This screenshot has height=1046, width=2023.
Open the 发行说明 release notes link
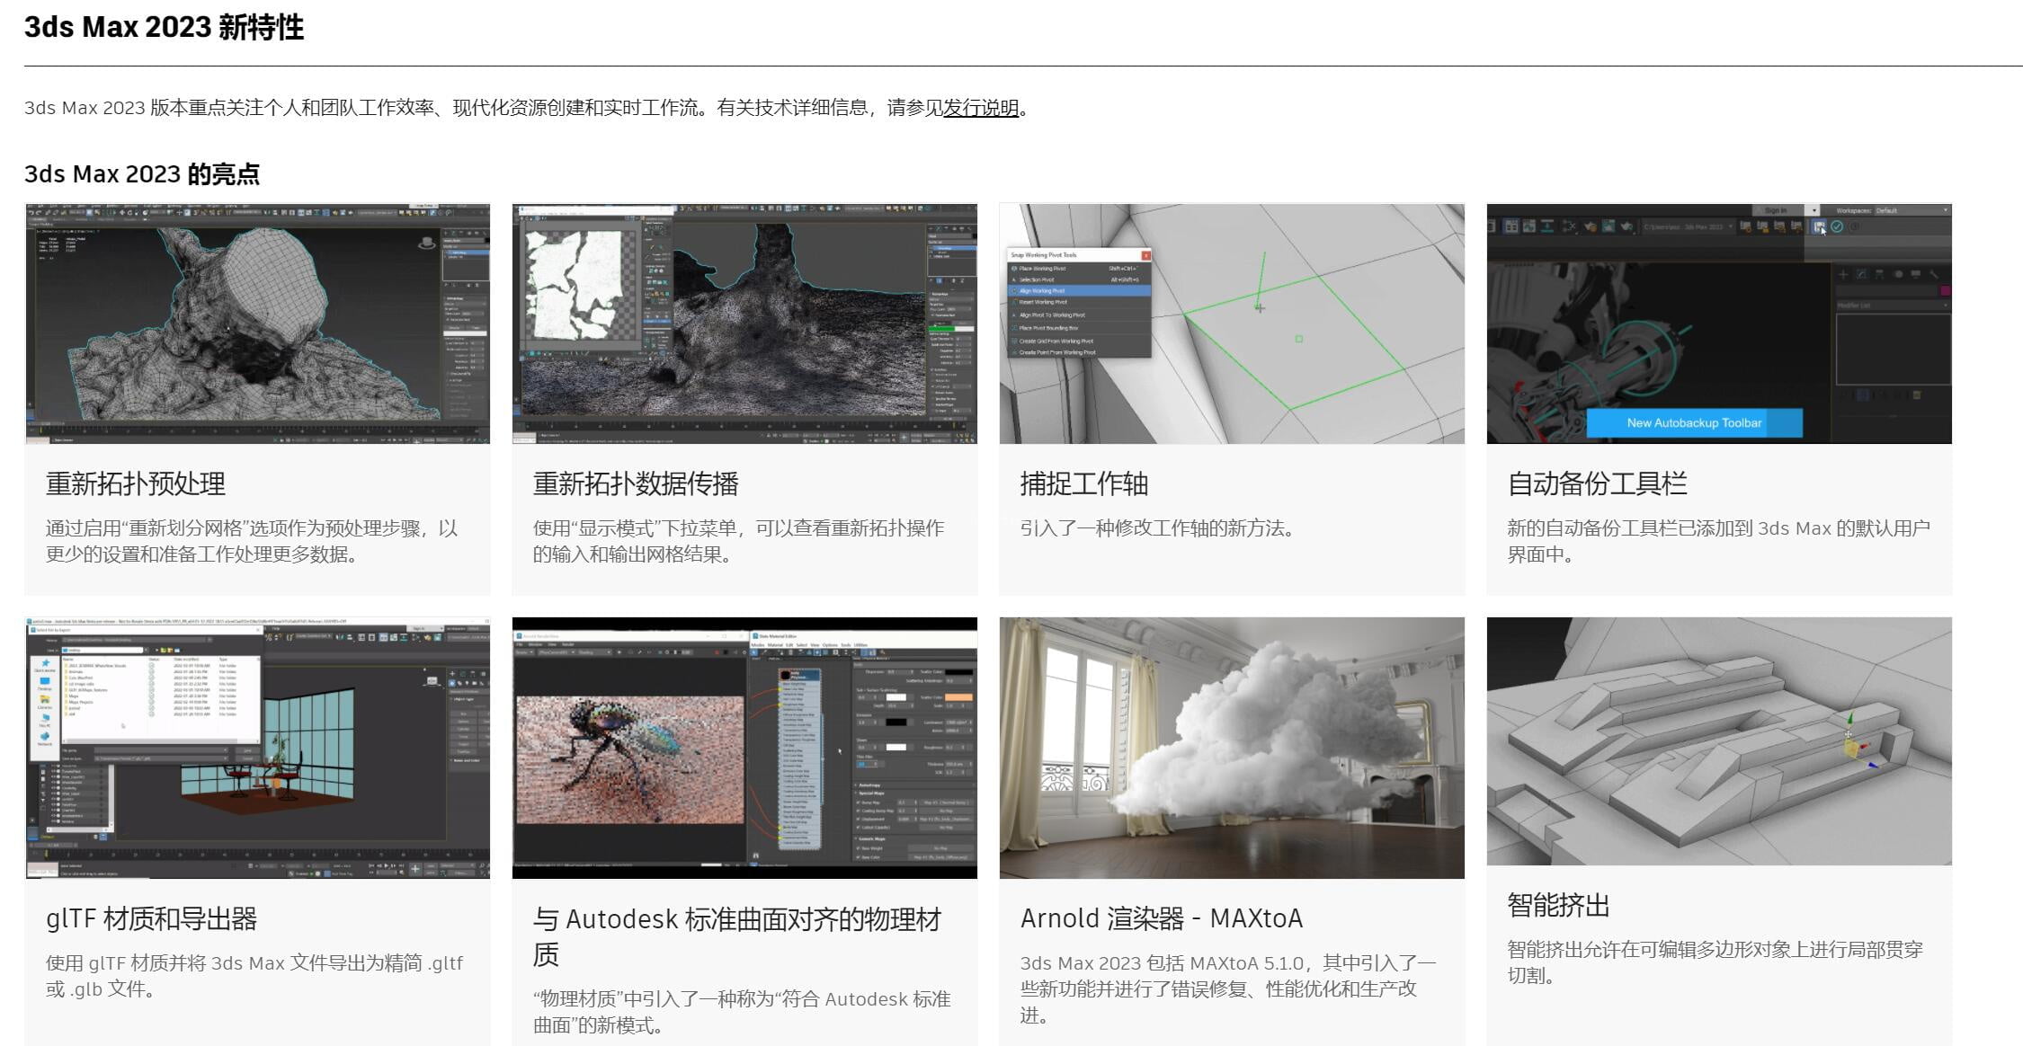pyautogui.click(x=980, y=109)
